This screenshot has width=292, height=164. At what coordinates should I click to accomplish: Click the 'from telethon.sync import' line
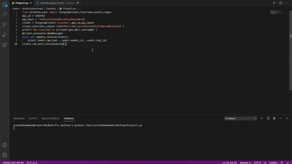[67, 12]
